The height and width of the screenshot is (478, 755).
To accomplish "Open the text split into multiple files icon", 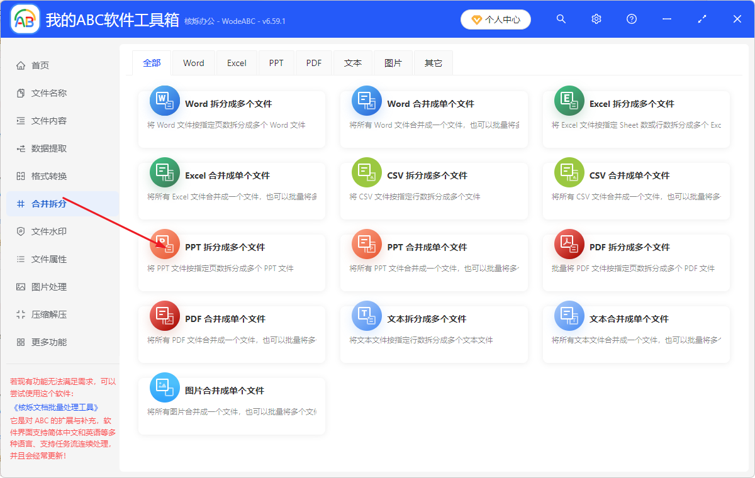I will point(366,316).
